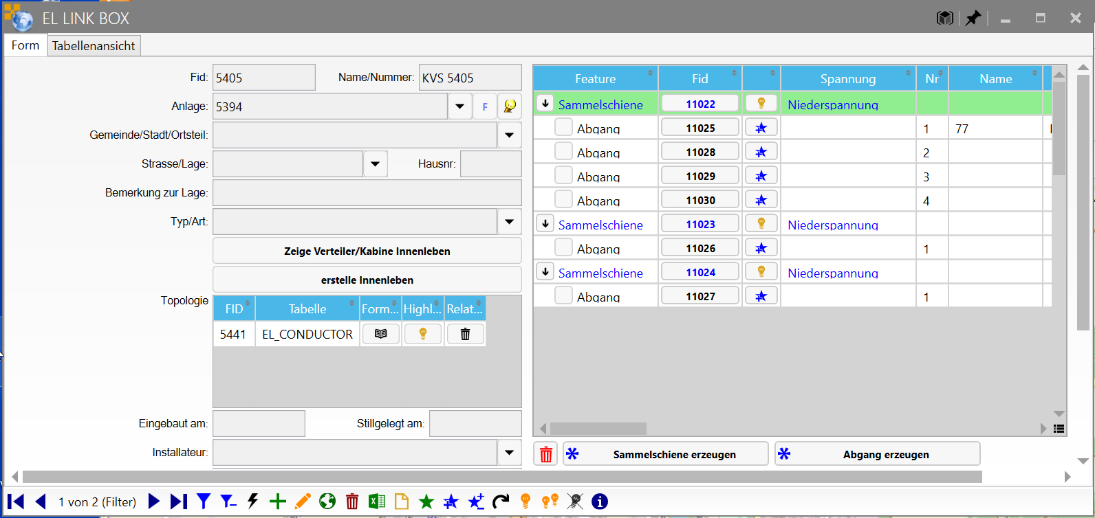This screenshot has width=1095, height=518.
Task: Click highlight bulb next to Anlage field
Action: [x=510, y=106]
